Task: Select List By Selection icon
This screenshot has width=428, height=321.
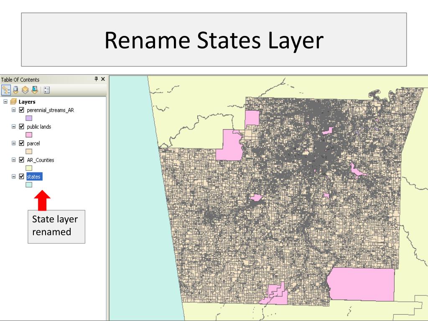Action: tap(35, 90)
